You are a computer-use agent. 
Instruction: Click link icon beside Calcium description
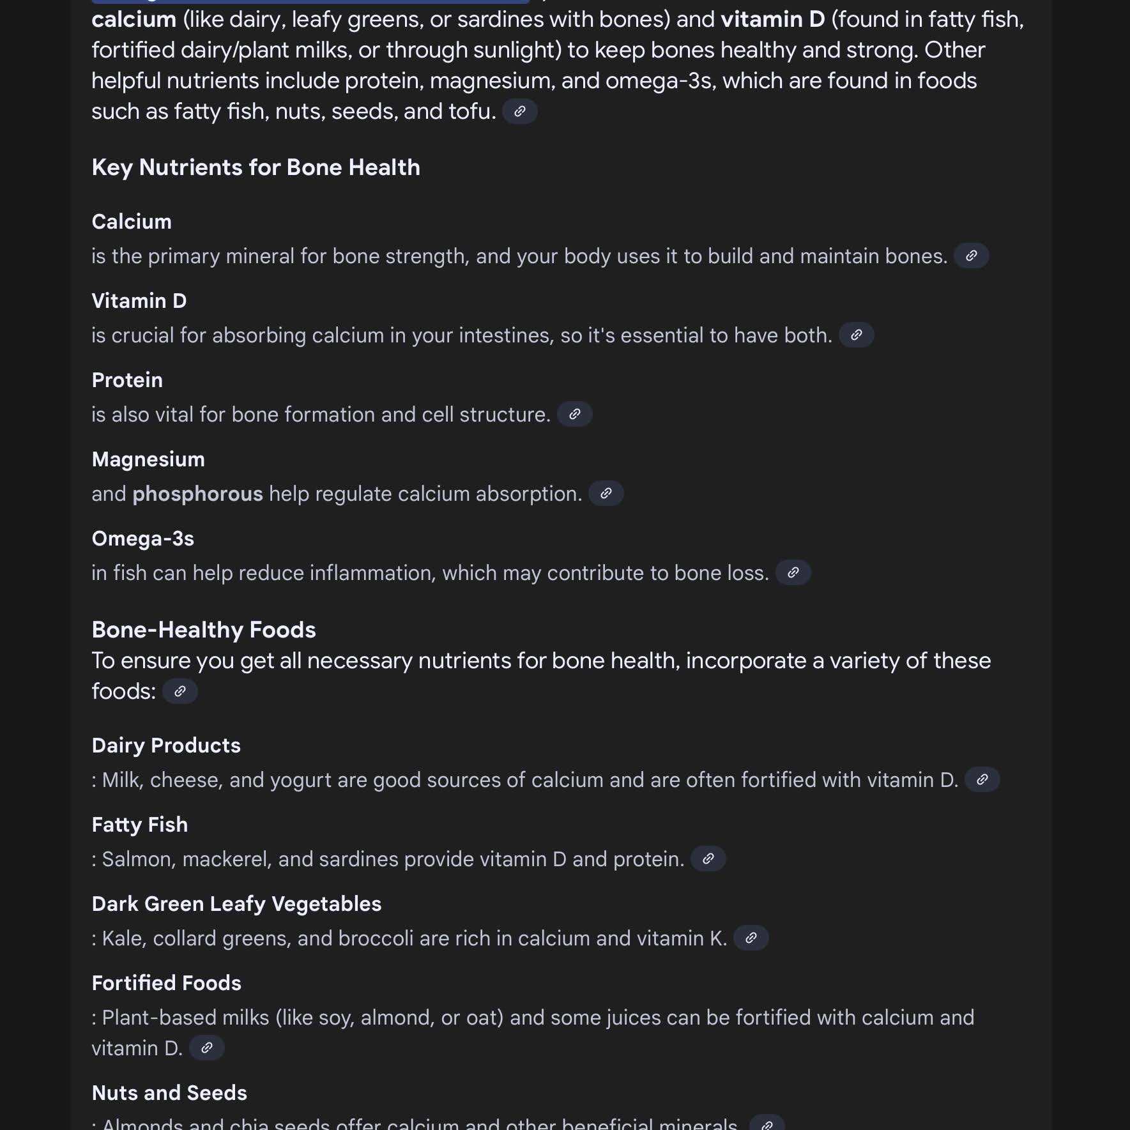(971, 256)
